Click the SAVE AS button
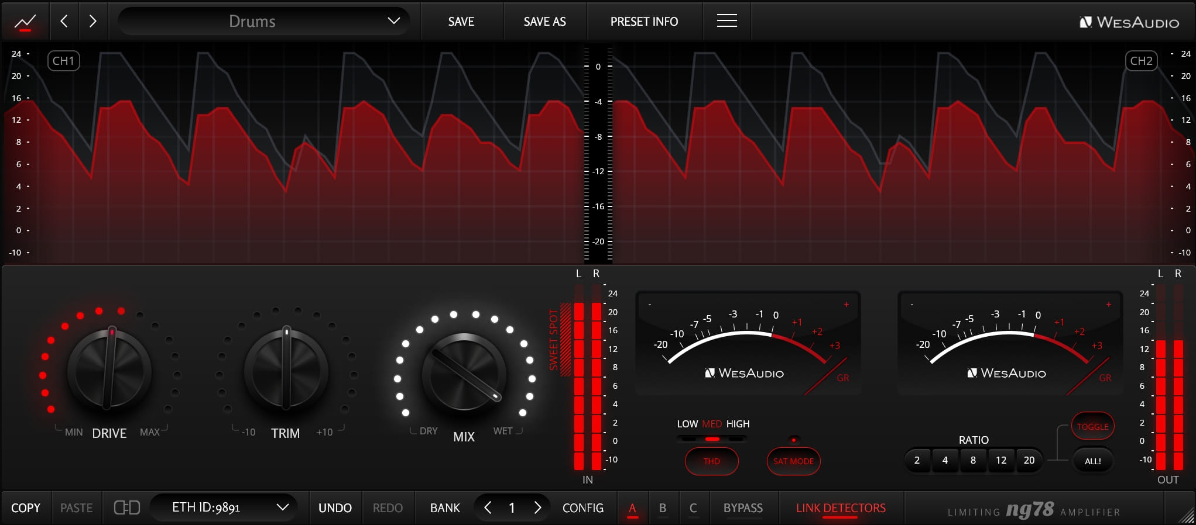 tap(544, 22)
